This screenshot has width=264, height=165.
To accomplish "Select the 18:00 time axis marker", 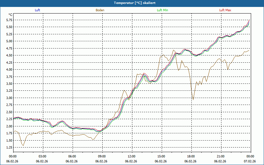I will pos(191,156).
